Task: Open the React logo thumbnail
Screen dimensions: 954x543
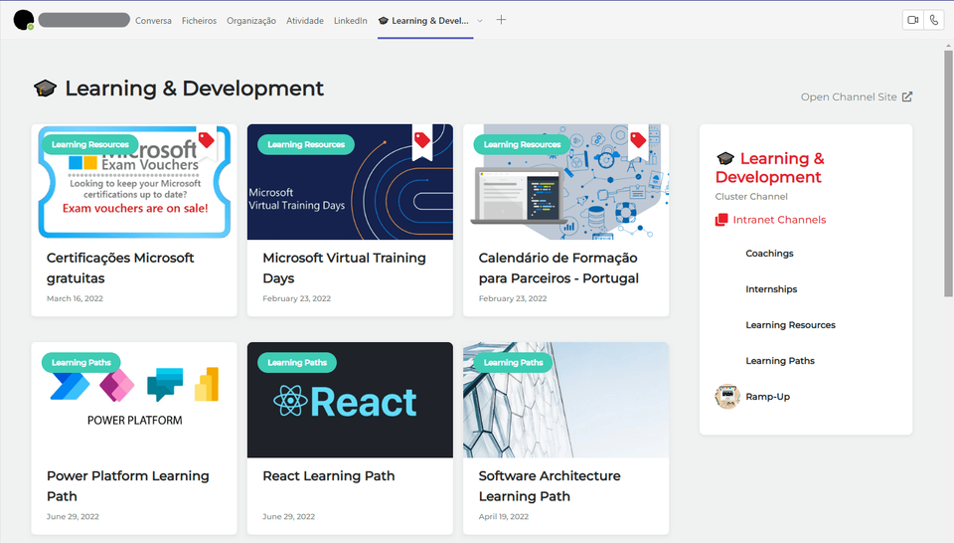Action: [x=350, y=400]
